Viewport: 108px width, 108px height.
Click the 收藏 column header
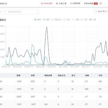[x=87, y=76]
